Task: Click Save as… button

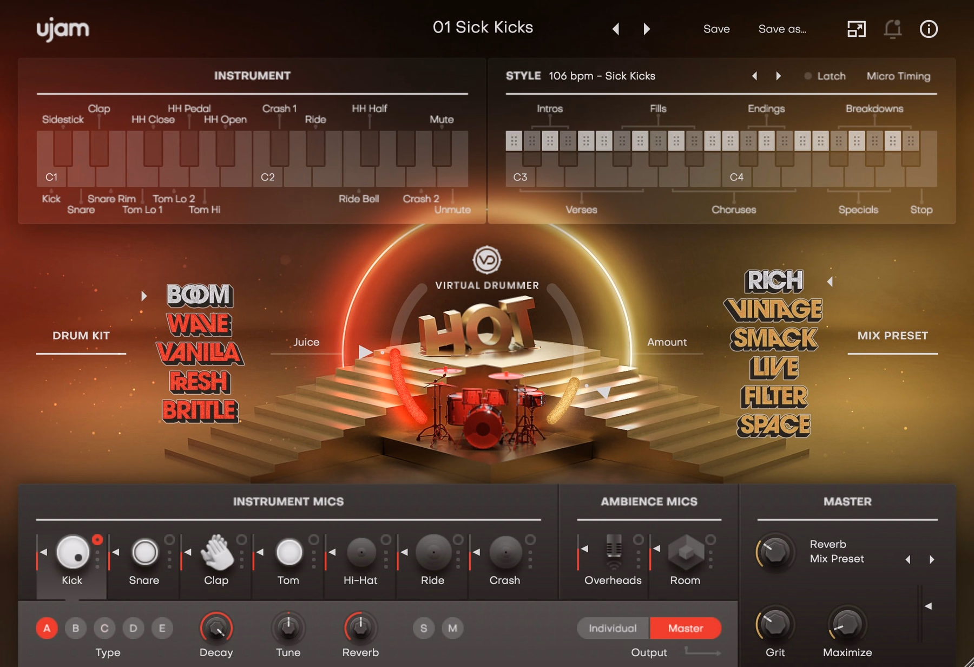Action: point(782,29)
